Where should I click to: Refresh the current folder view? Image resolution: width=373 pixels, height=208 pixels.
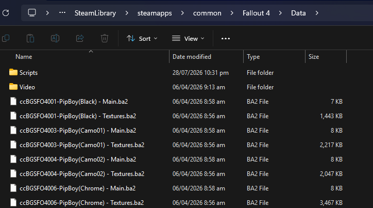click(6, 13)
